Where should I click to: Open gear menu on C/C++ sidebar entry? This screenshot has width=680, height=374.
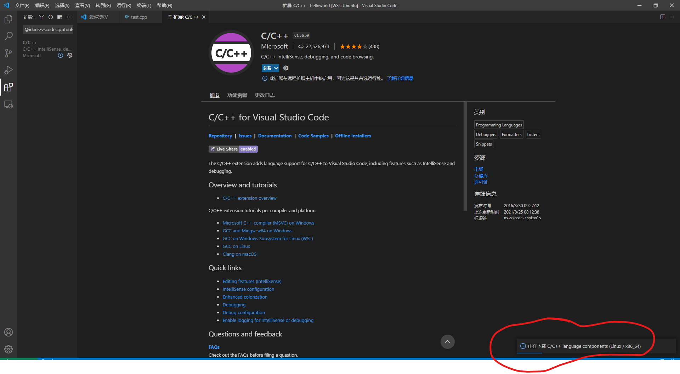click(70, 55)
